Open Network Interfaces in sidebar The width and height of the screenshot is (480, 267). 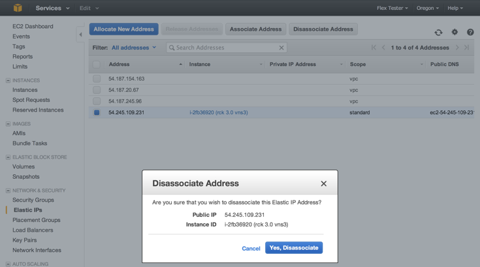[37, 250]
